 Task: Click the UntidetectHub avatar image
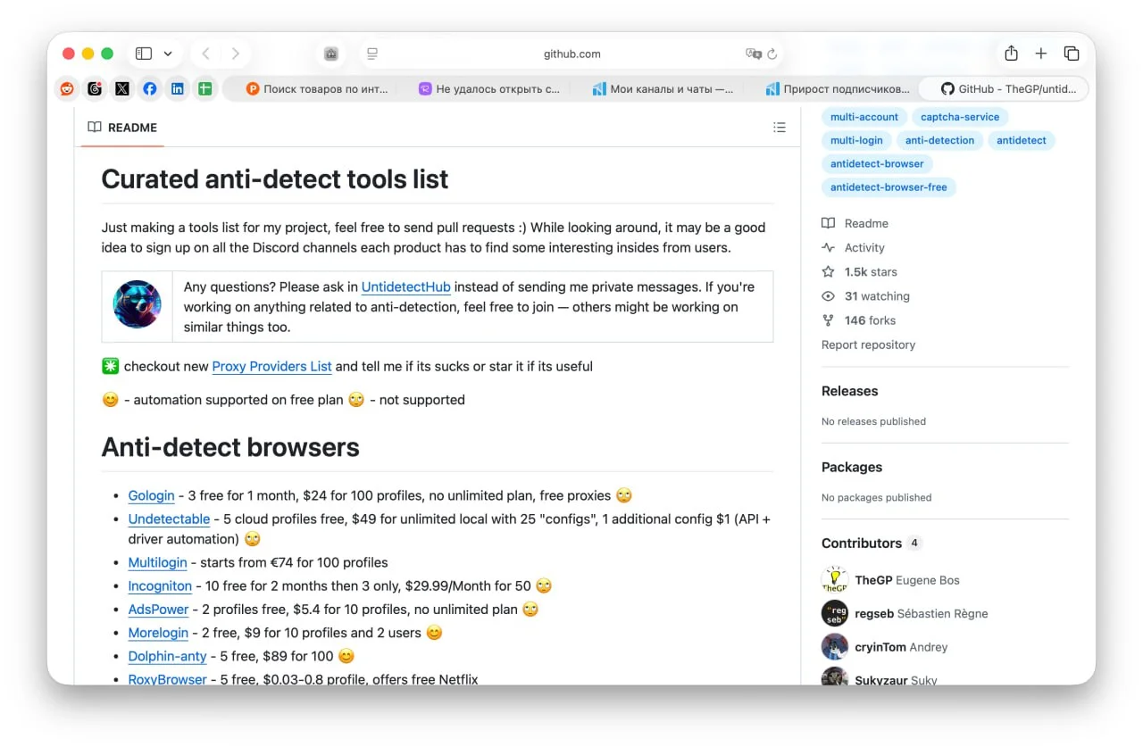click(x=138, y=304)
